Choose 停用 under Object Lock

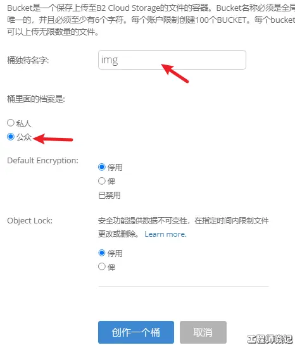click(x=102, y=253)
